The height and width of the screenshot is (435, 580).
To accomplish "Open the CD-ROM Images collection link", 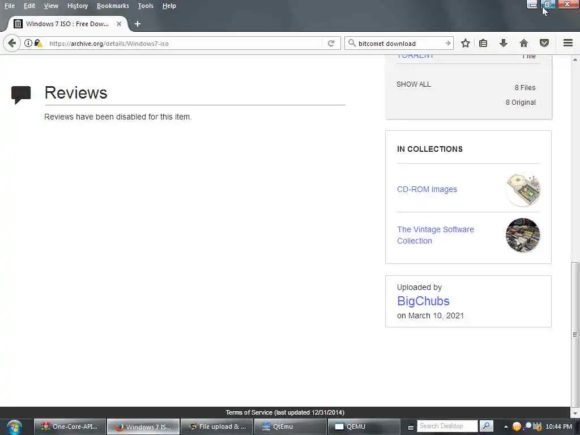I will [x=427, y=189].
